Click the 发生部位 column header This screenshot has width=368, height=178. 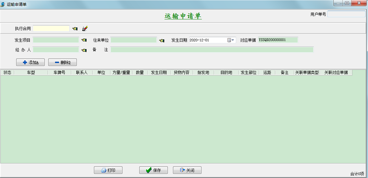(x=248, y=72)
